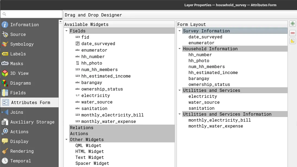Open the Temporal panel

click(x=20, y=161)
